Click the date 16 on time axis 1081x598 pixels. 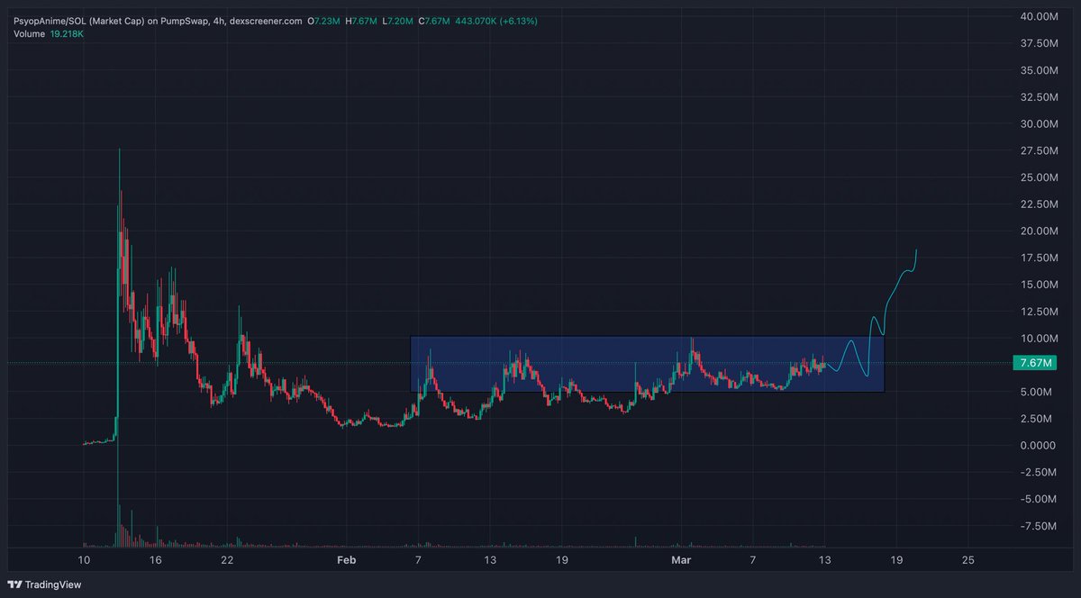click(x=156, y=559)
